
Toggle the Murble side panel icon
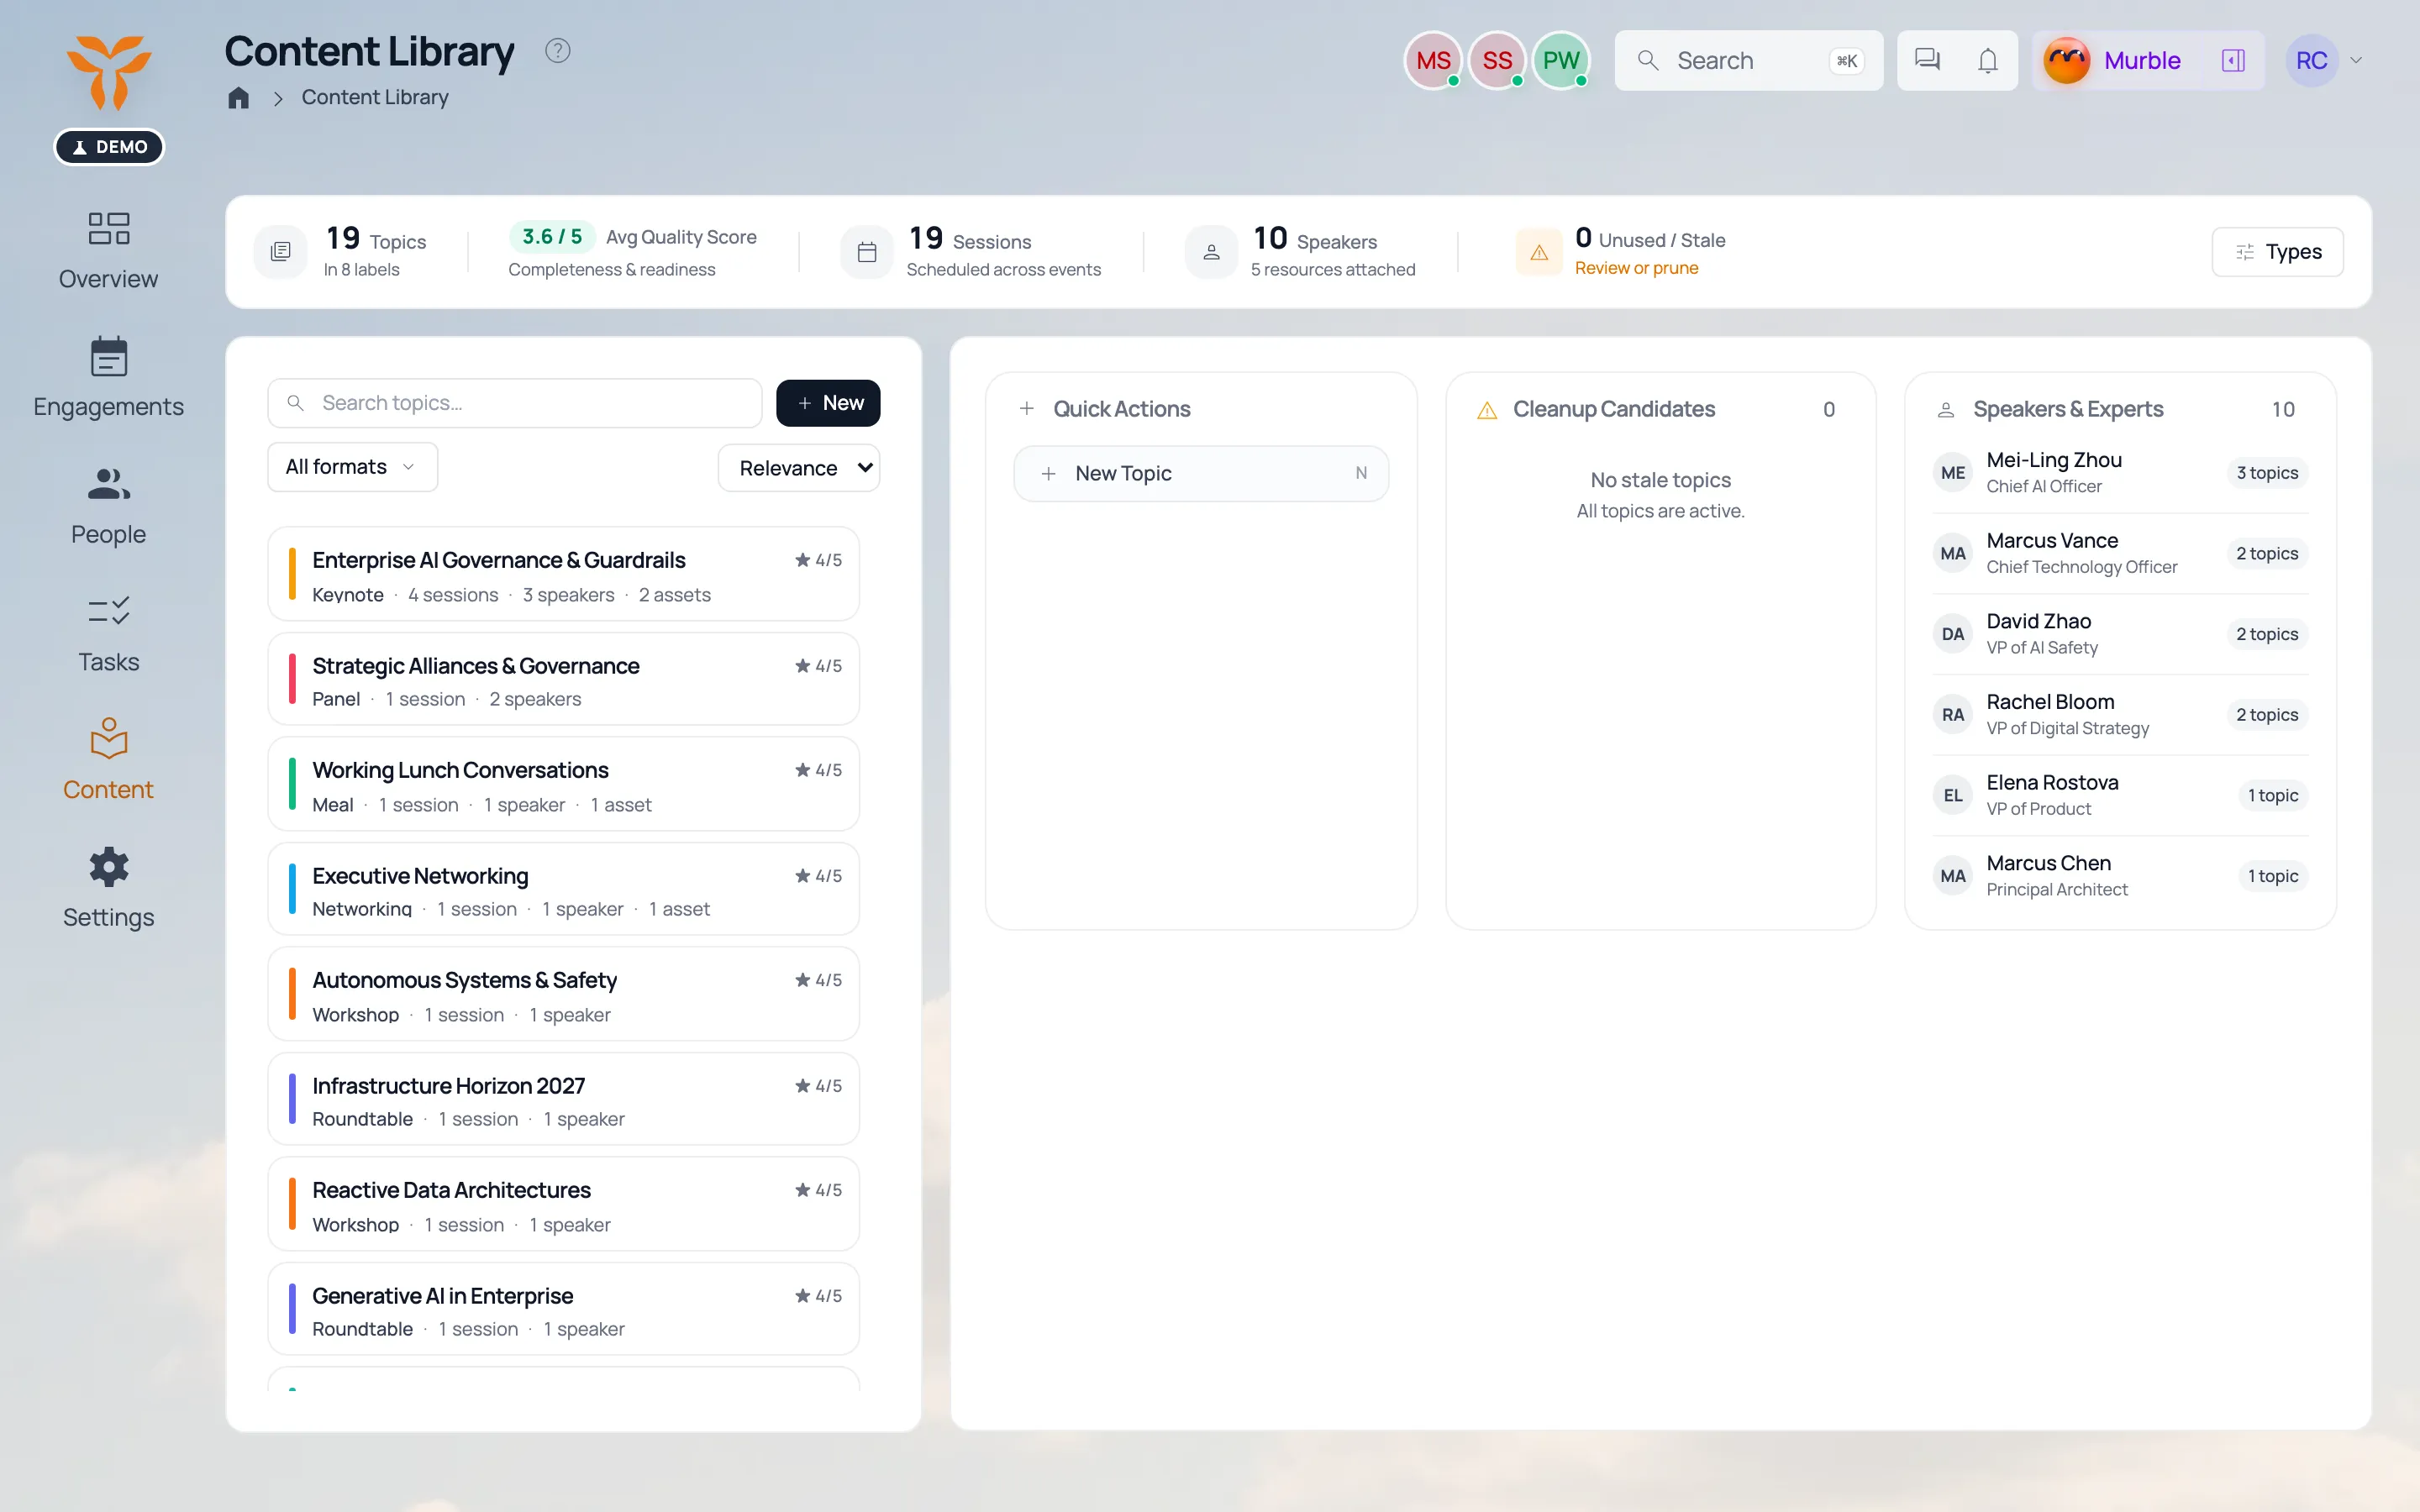[x=2233, y=60]
